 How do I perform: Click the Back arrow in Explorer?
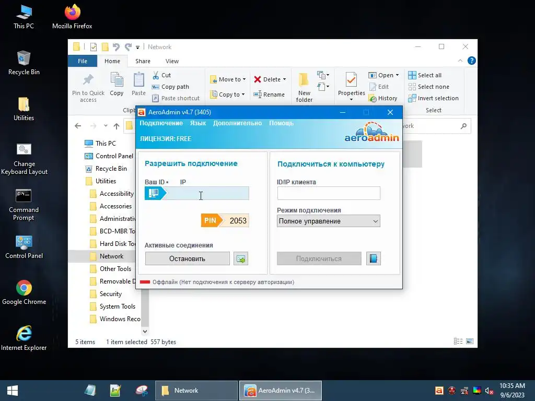(78, 126)
